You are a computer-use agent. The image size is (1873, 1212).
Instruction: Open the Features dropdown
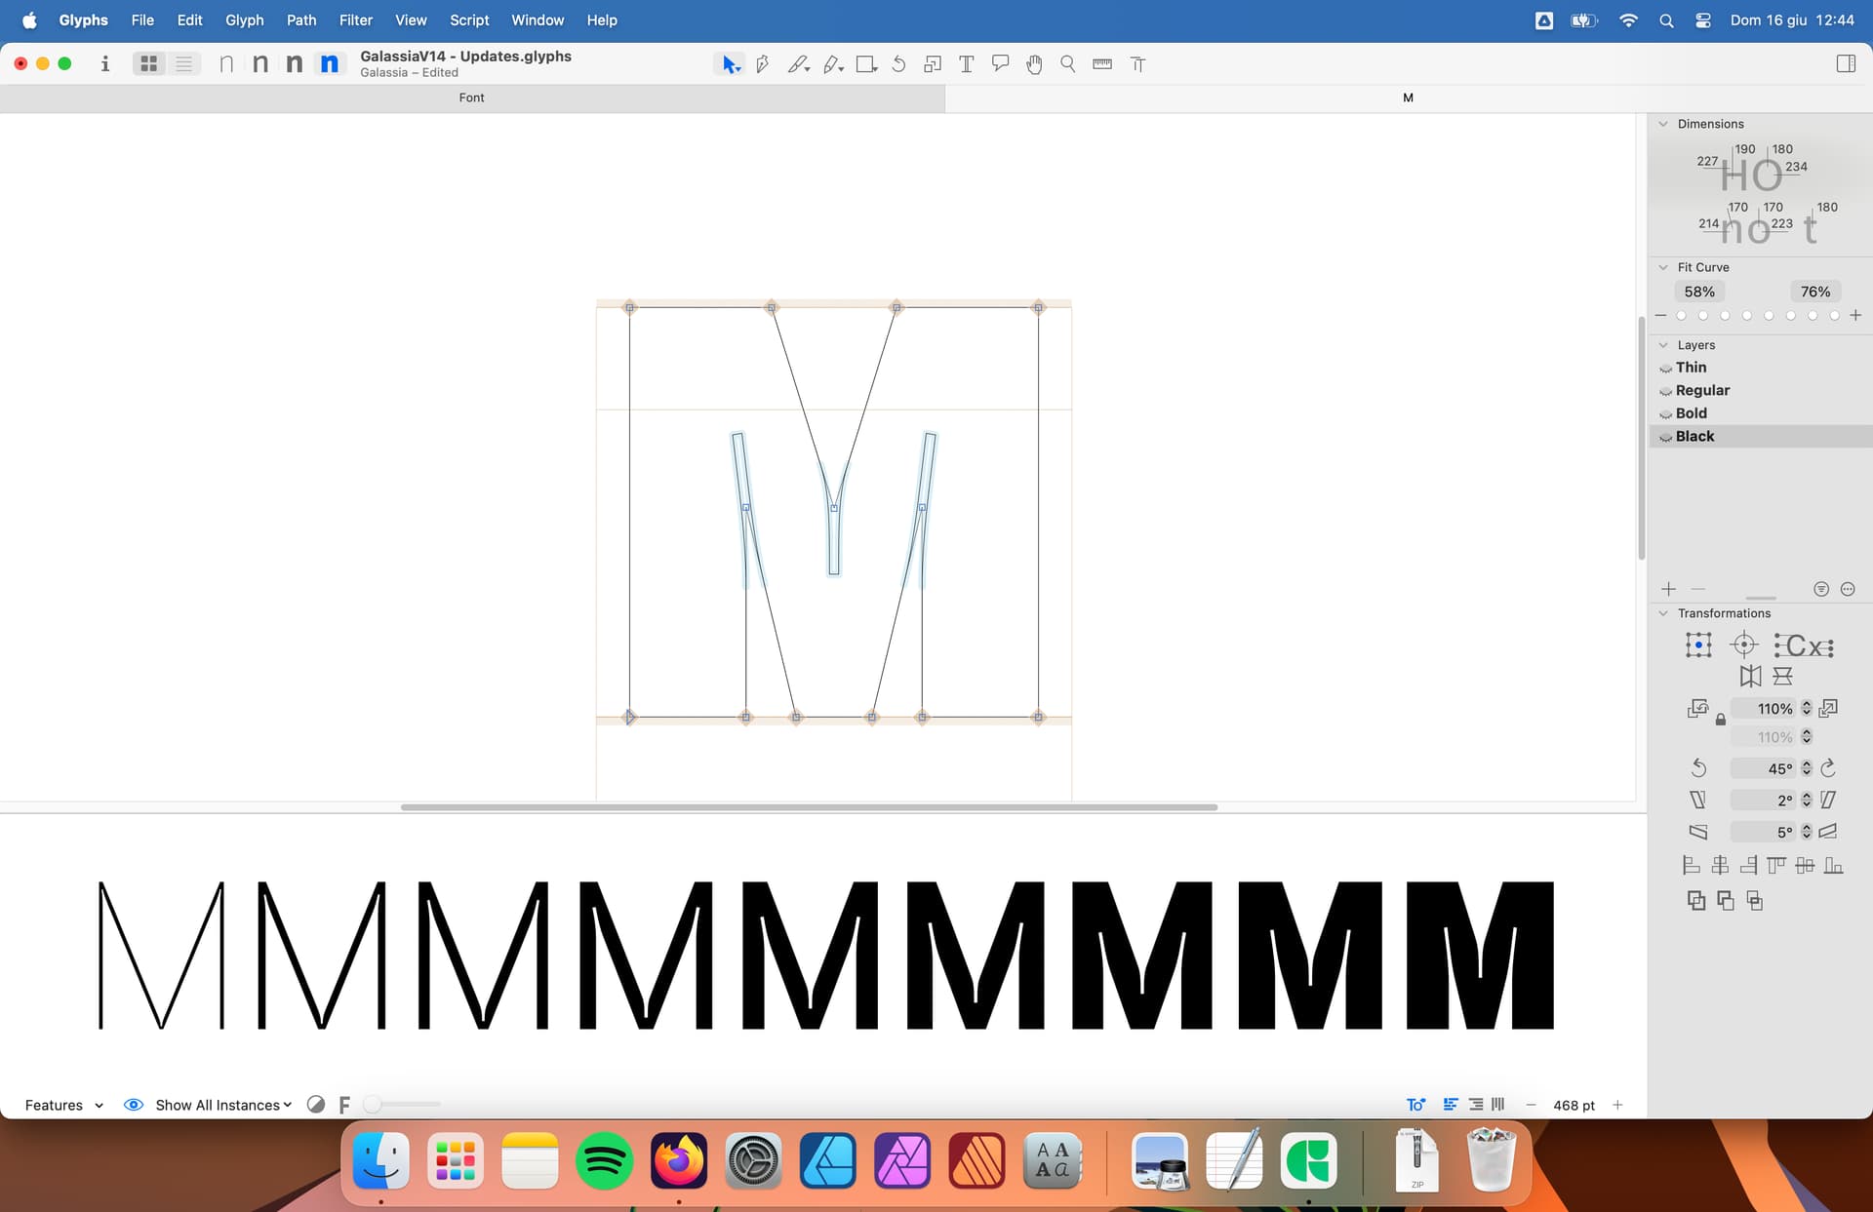point(63,1105)
